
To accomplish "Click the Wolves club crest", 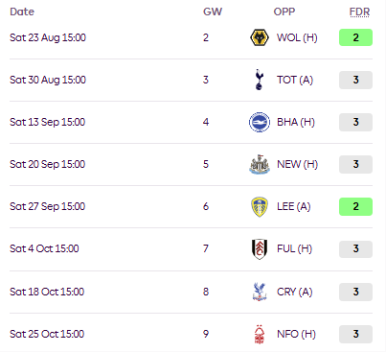I will click(260, 37).
